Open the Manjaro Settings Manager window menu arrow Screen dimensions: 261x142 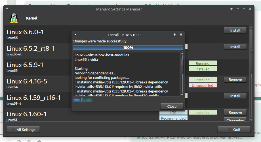[x=8, y=9]
